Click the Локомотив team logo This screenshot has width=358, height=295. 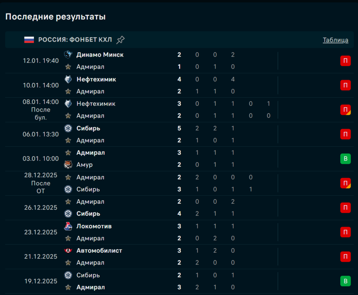click(x=68, y=226)
